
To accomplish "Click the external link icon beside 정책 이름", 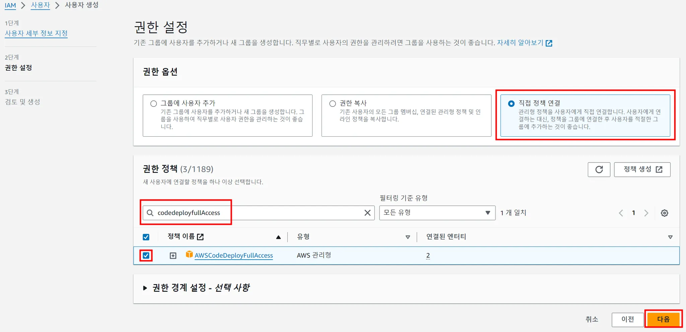I will coord(200,237).
